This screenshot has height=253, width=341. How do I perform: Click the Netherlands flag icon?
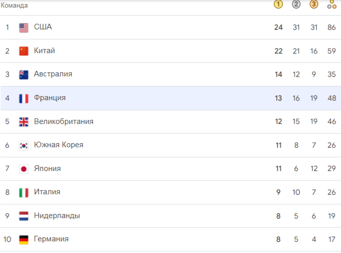(x=24, y=216)
